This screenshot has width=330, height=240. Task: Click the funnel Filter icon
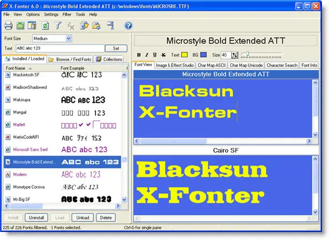click(x=57, y=26)
